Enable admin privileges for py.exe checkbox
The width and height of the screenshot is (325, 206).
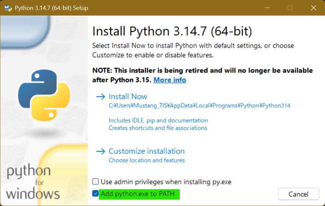coord(95,181)
